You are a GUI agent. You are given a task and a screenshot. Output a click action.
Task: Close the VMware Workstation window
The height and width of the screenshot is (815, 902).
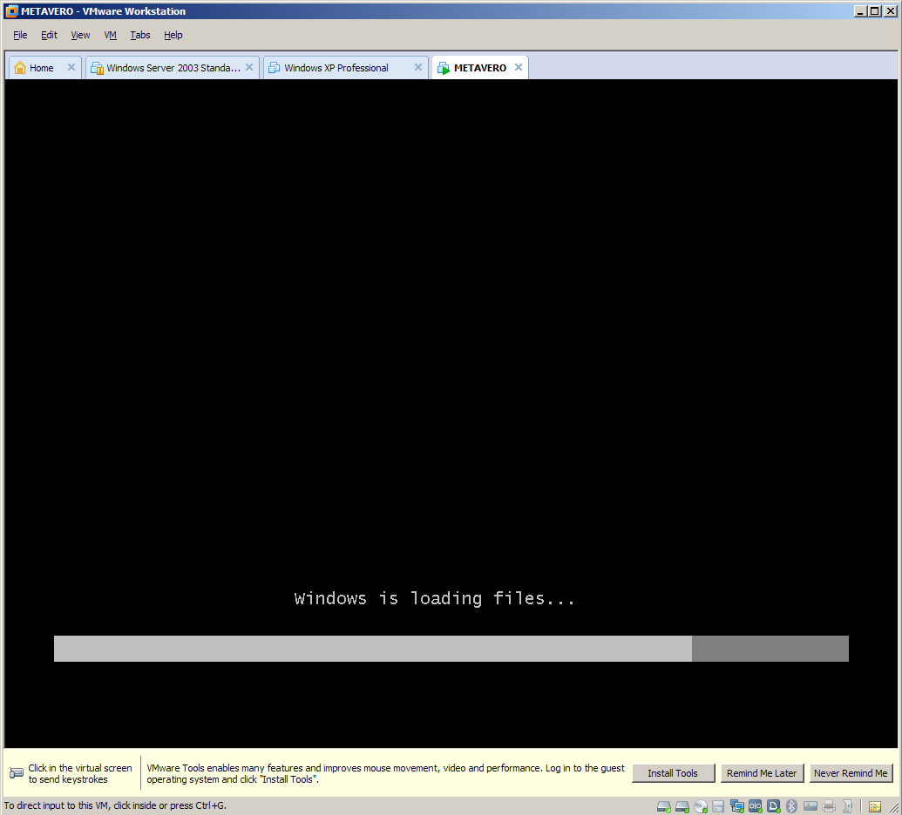point(890,11)
